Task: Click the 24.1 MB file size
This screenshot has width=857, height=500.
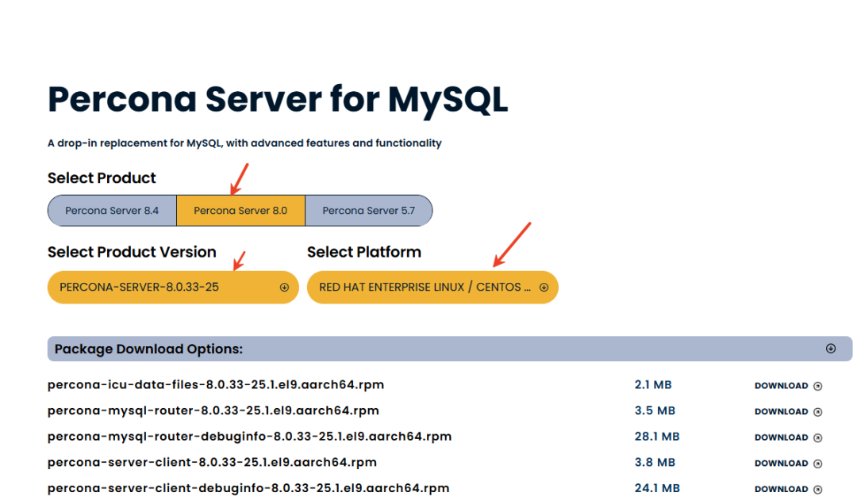Action: [x=657, y=488]
